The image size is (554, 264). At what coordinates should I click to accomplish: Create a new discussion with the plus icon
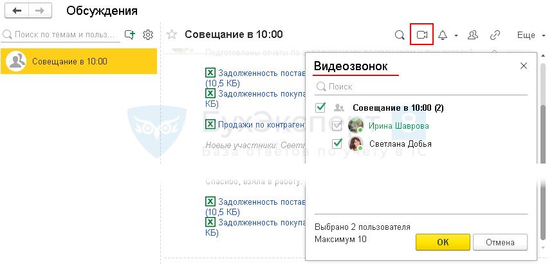point(130,35)
